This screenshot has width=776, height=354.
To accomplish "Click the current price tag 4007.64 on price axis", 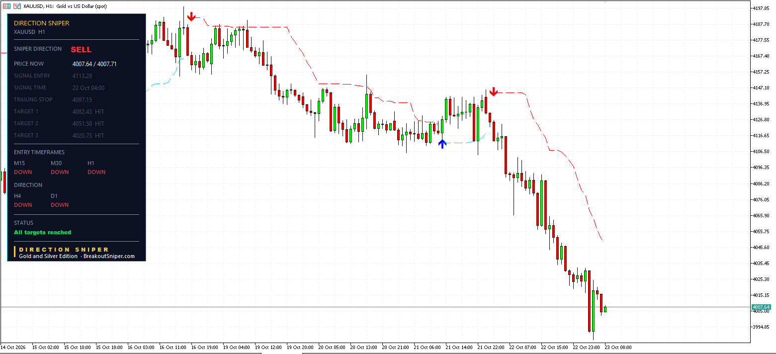I will click(x=761, y=307).
